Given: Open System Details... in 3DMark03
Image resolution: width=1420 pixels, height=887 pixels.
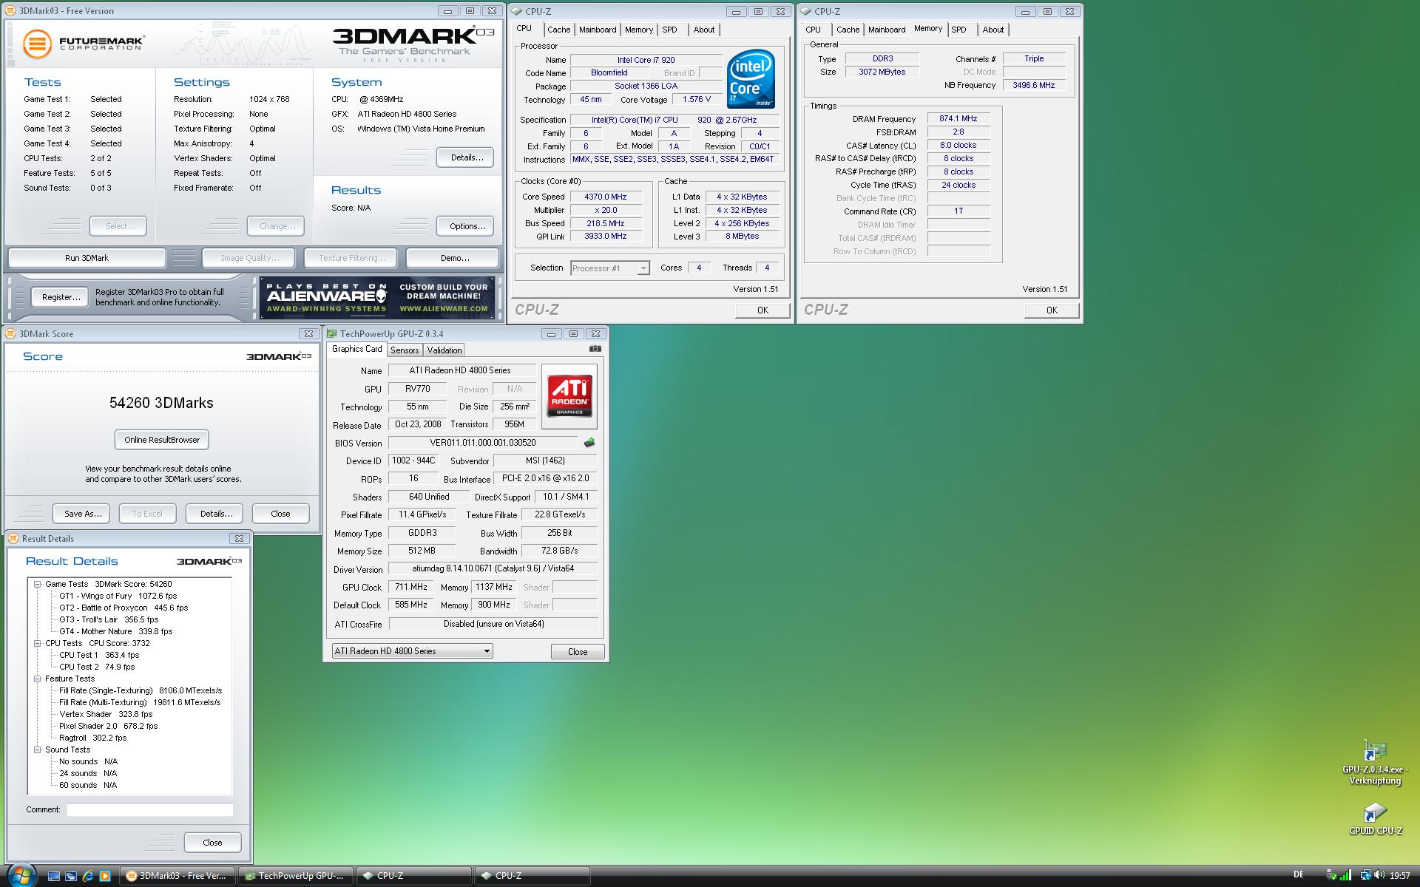Looking at the screenshot, I should click(464, 157).
